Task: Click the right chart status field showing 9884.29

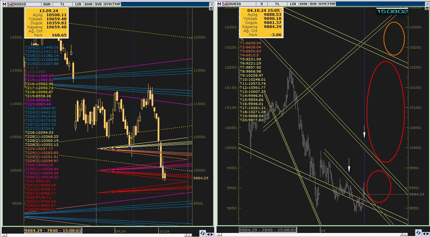Action: (268, 230)
